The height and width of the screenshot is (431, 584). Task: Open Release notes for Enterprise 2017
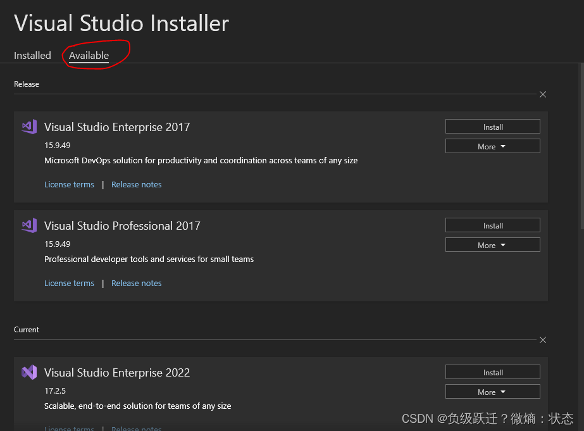click(x=136, y=184)
